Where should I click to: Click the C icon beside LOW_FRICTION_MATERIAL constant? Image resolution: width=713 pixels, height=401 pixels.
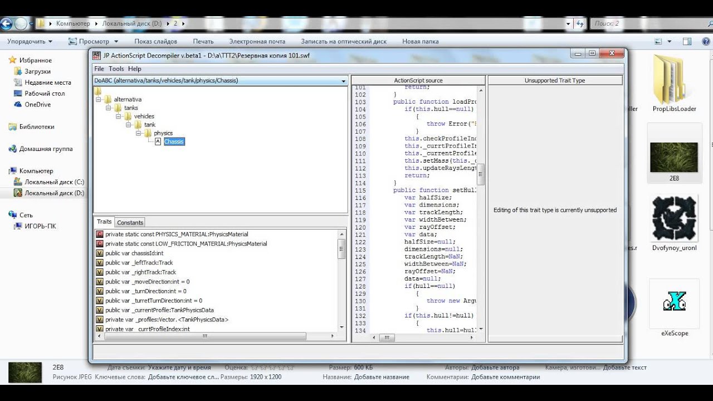100,244
